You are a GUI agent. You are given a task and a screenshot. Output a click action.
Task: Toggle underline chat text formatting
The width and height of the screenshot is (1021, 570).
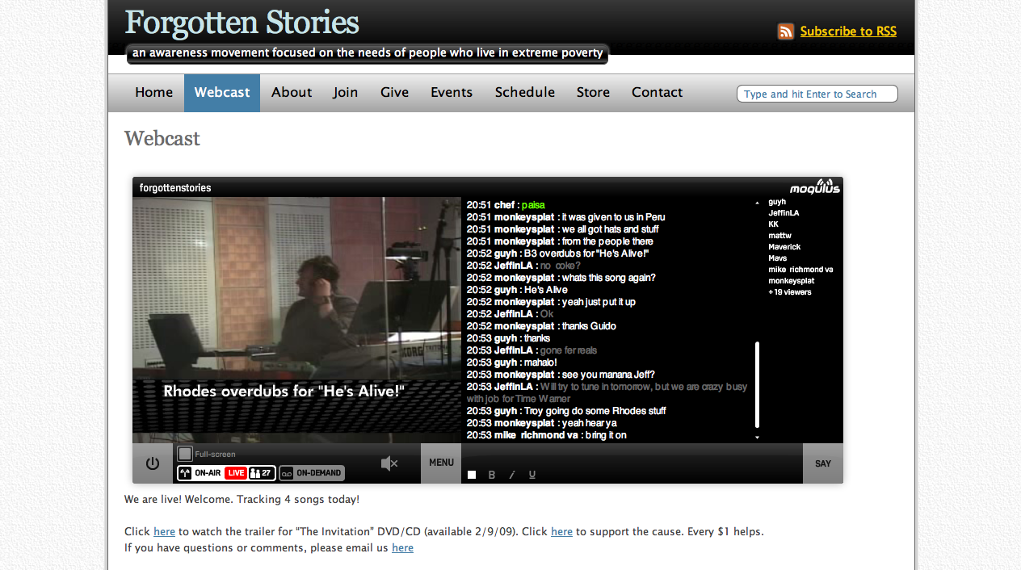[x=532, y=475]
